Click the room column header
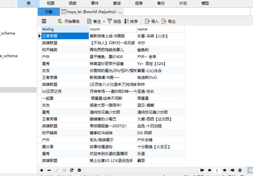Image resolution: width=253 pixels, height=176 pixels. coord(113,29)
